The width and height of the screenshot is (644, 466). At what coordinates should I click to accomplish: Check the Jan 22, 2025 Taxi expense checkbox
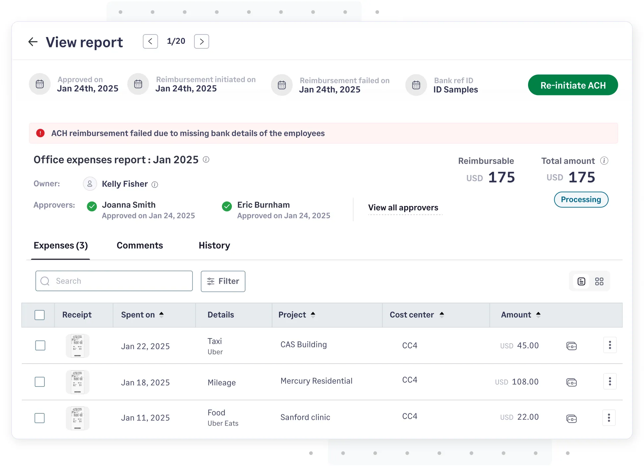pos(40,345)
